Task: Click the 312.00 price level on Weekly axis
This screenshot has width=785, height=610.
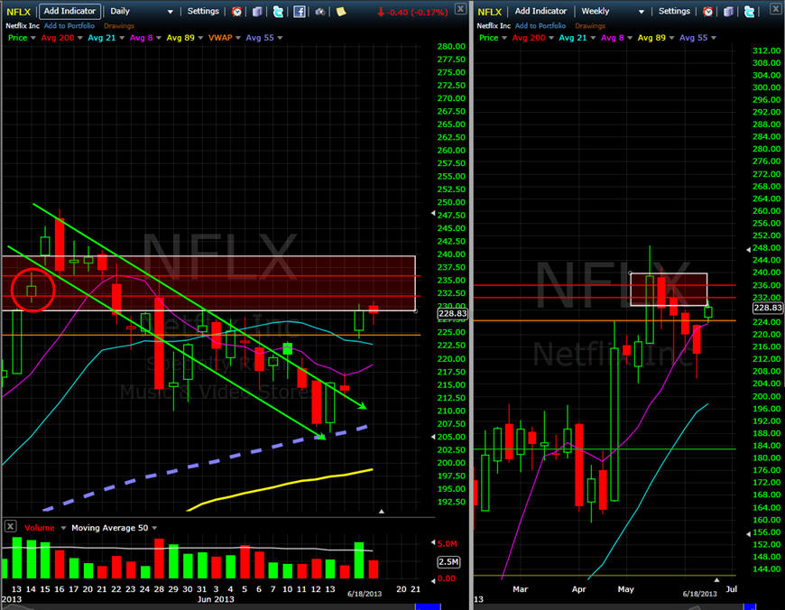Action: coord(766,51)
